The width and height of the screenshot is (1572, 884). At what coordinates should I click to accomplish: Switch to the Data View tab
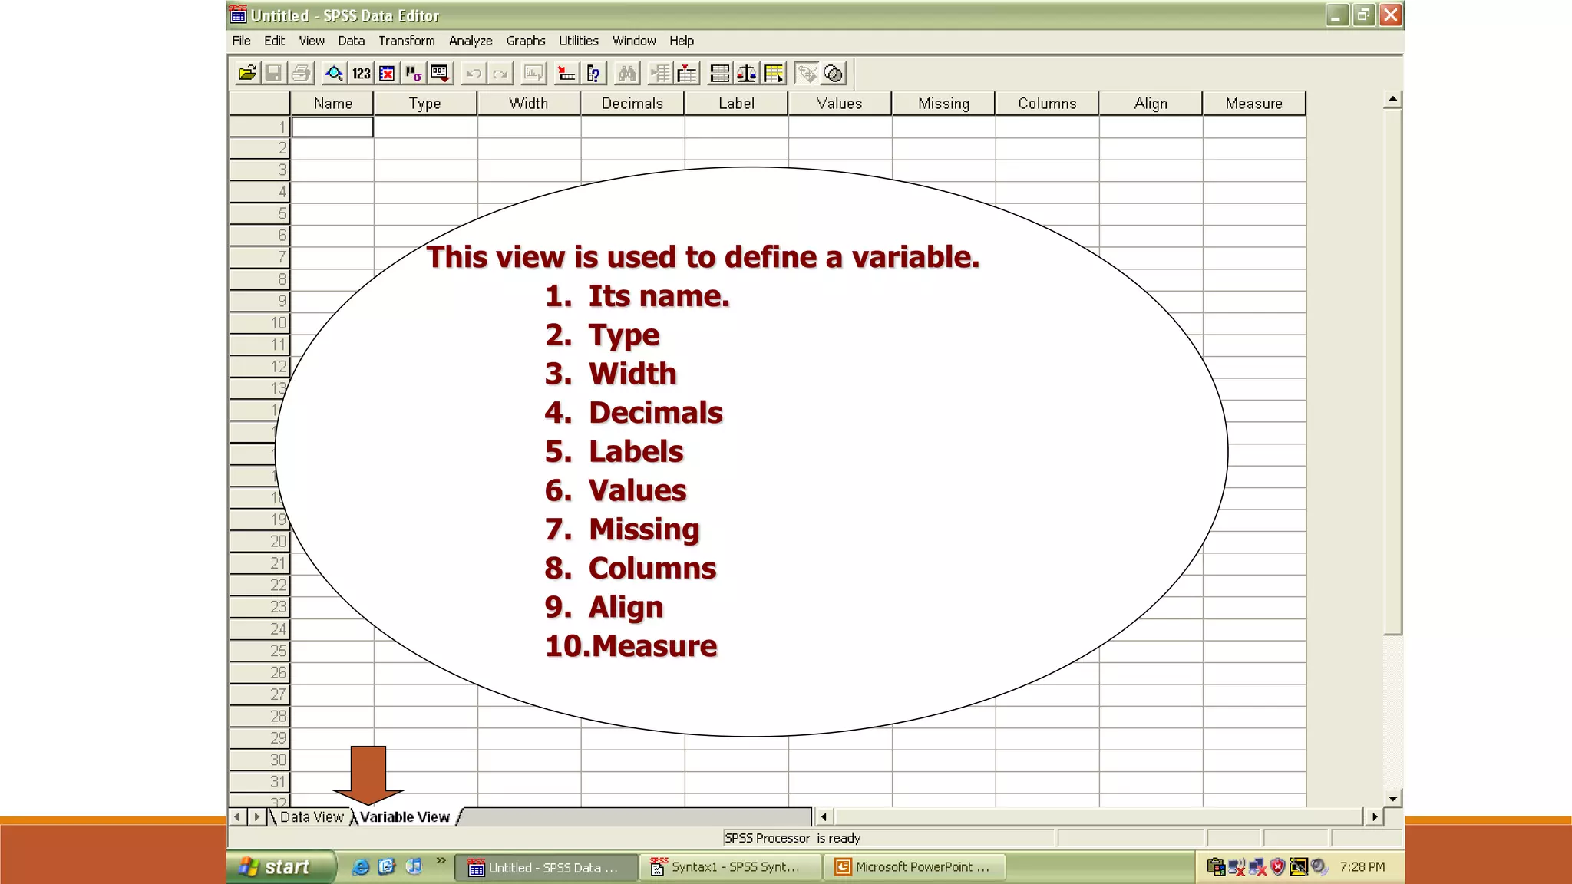click(x=312, y=817)
